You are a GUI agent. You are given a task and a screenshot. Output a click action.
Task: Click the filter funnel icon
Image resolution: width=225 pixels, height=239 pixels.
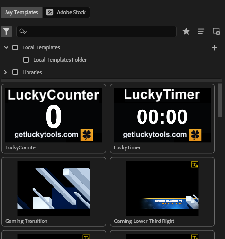click(x=7, y=31)
